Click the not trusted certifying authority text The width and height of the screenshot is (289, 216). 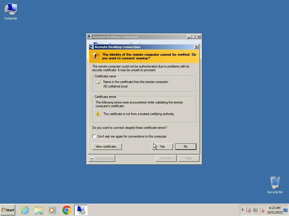click(139, 114)
